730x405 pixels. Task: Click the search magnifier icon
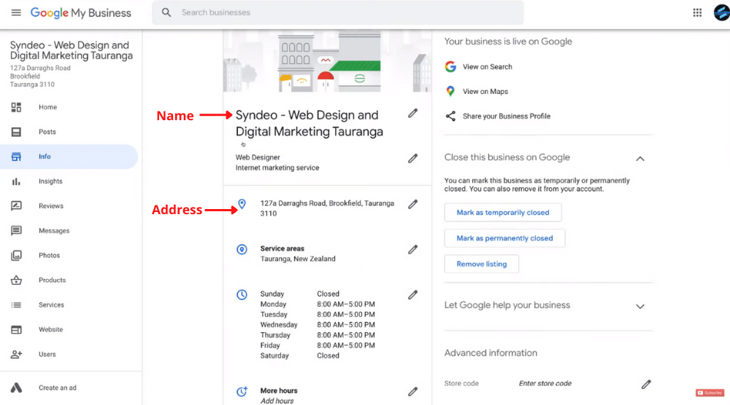click(x=166, y=12)
